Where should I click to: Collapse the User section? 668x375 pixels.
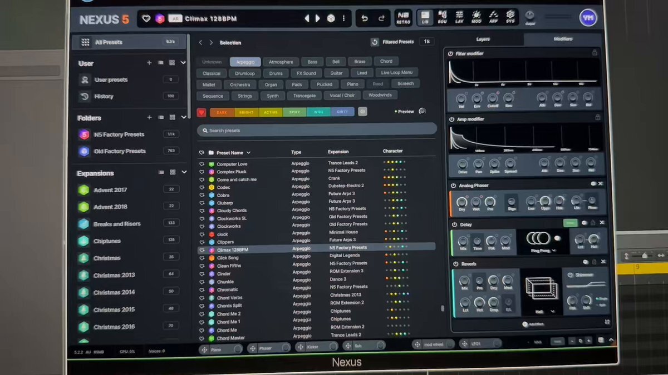[x=183, y=63]
